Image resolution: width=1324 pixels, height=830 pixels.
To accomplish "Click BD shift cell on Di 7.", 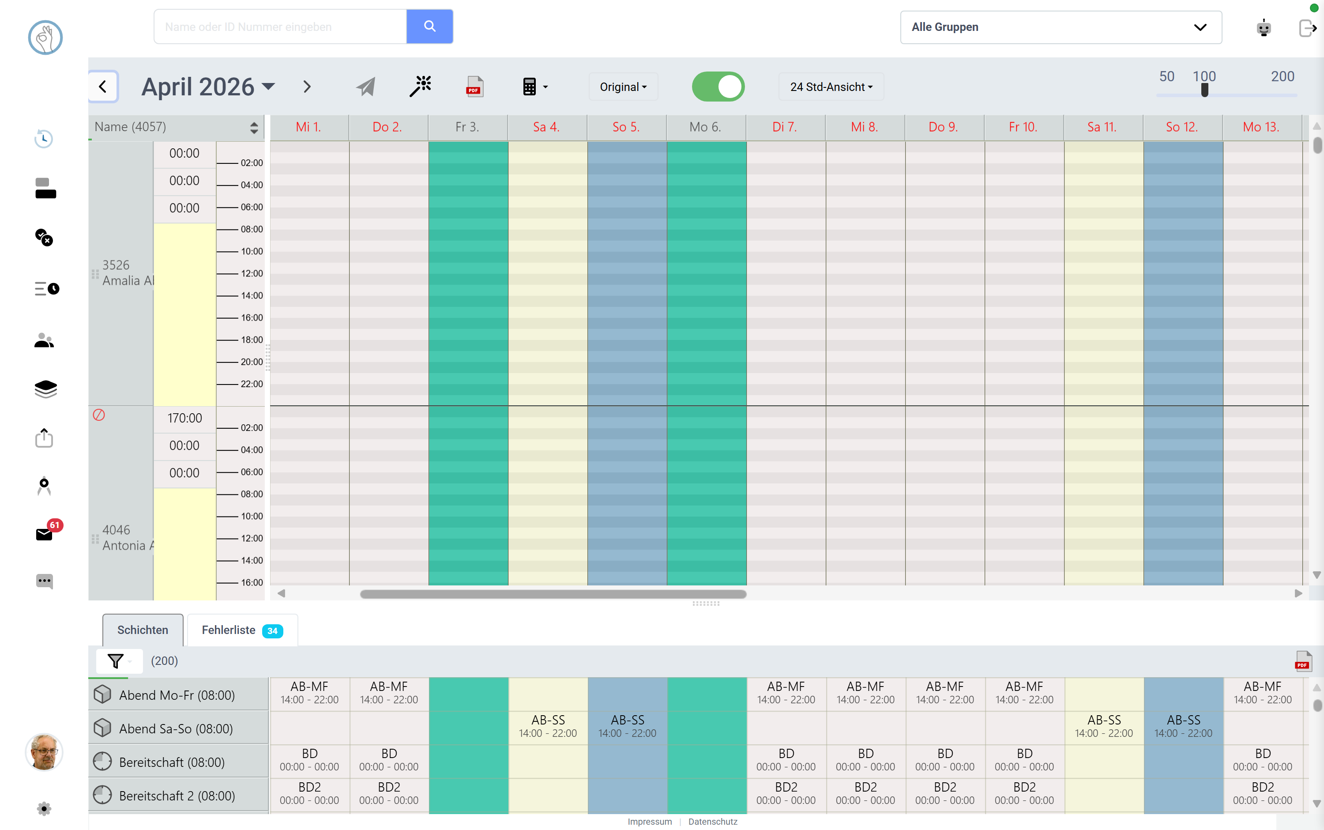I will click(x=786, y=760).
